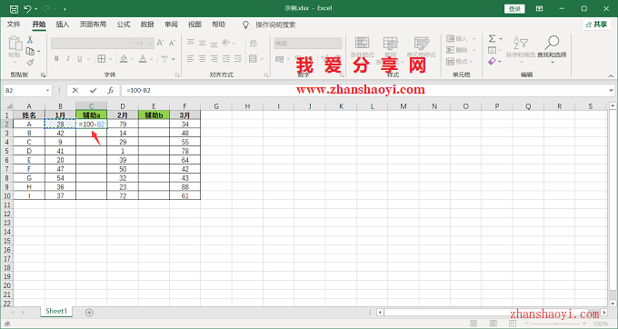Click the Borders grid icon
The height and width of the screenshot is (329, 618).
(102, 59)
